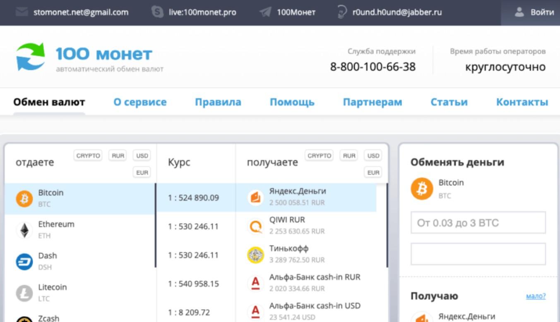
Task: Open the Контакты page
Action: [522, 102]
